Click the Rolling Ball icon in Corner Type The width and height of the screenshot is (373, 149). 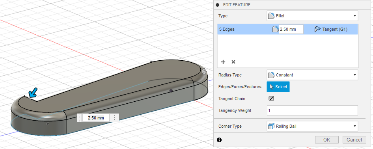coord(271,126)
